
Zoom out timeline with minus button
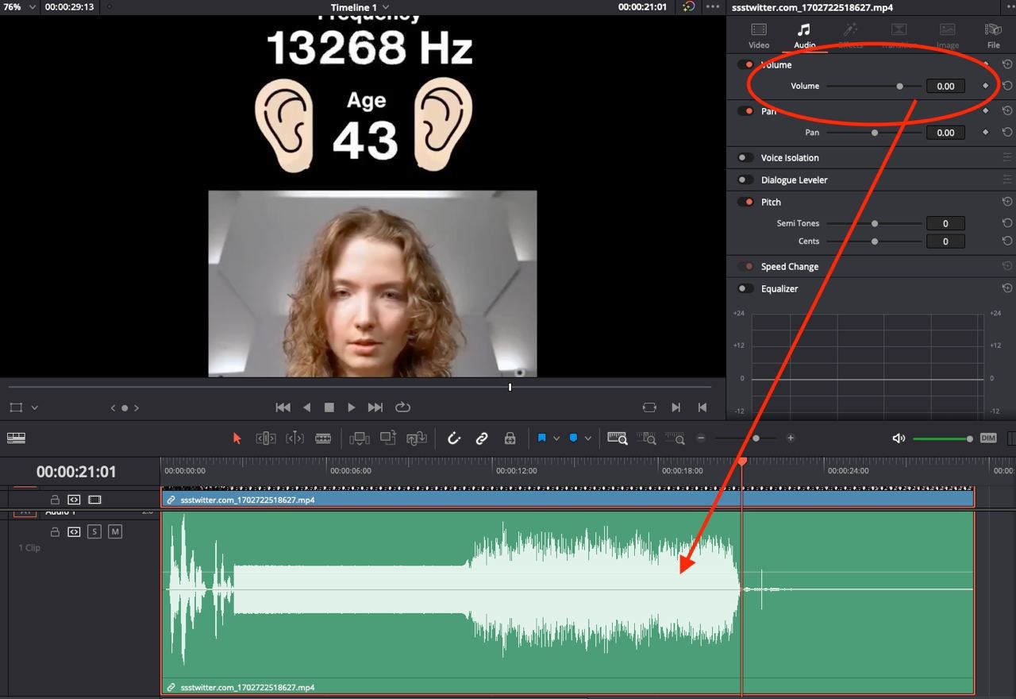pos(701,438)
